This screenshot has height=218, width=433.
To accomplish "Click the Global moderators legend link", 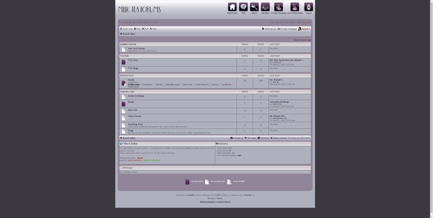I will pyautogui.click(x=152, y=160).
